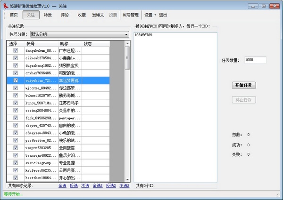This screenshot has height=200, width=283.
Task: Click the 全选 select-all link
Action: 62,185
